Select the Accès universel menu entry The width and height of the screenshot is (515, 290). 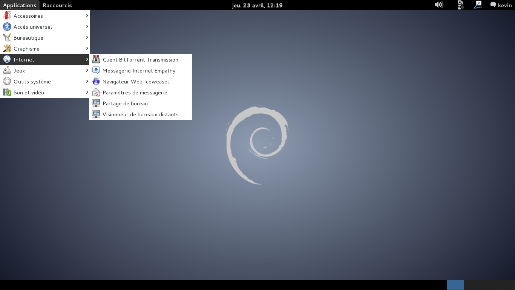[x=44, y=27]
